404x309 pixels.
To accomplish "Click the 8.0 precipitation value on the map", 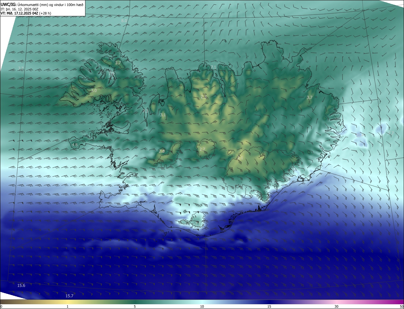I will 124,21.
